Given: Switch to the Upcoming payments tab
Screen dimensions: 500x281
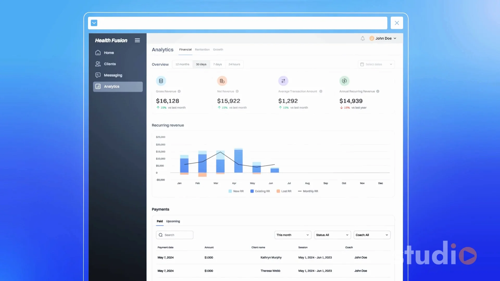Looking at the screenshot, I should 173,221.
